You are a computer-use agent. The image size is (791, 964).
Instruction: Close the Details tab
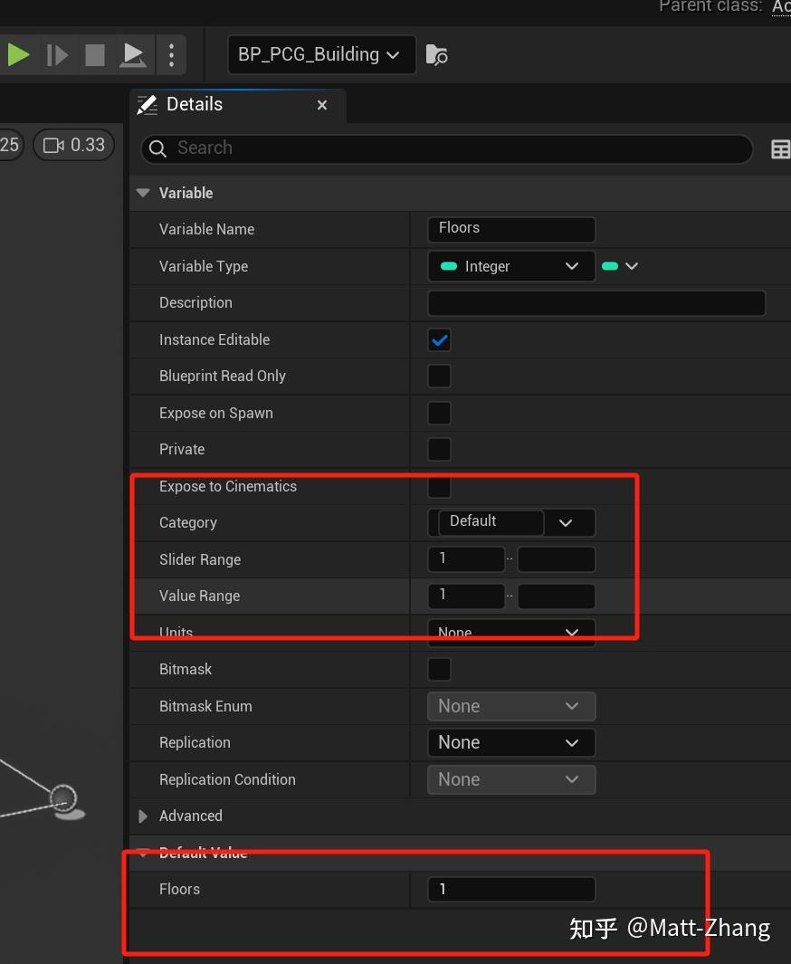[322, 106]
